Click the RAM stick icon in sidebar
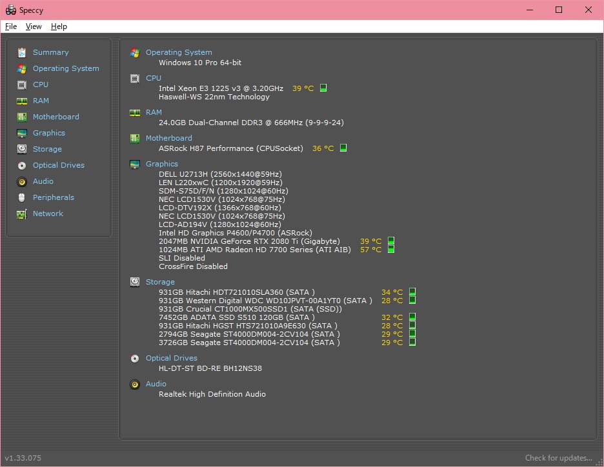This screenshot has width=604, height=467. (x=22, y=101)
